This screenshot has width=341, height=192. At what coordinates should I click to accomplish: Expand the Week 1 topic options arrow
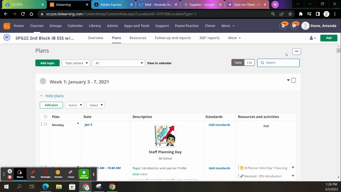[288, 80]
